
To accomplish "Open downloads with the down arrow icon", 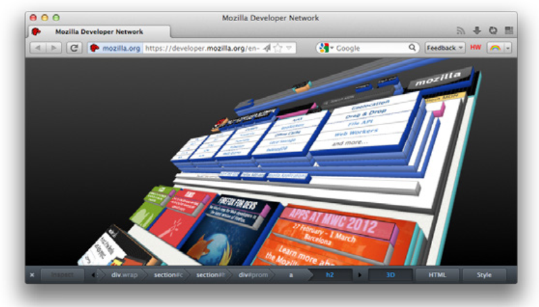I will point(477,30).
